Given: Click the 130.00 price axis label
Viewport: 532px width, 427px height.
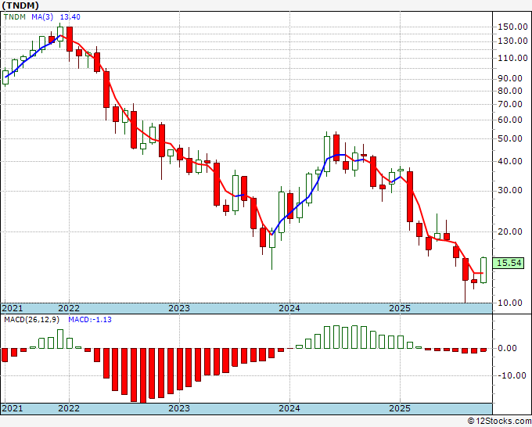Looking at the screenshot, I should pyautogui.click(x=512, y=41).
